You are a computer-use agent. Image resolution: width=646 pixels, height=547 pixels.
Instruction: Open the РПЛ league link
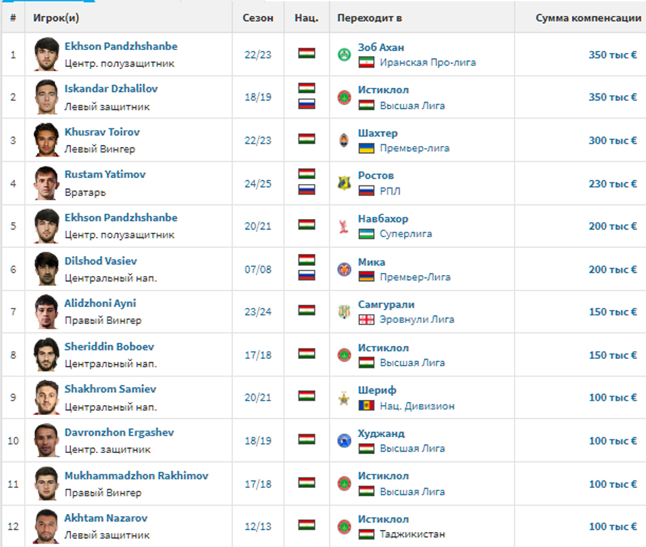click(390, 191)
